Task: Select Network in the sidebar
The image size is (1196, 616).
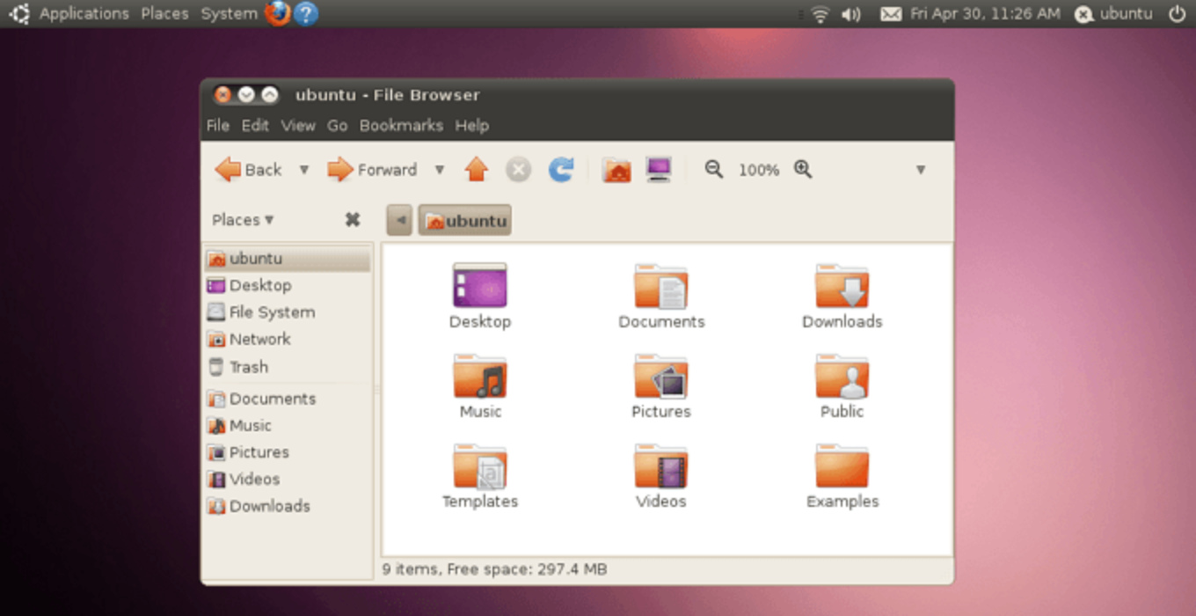Action: pos(288,339)
